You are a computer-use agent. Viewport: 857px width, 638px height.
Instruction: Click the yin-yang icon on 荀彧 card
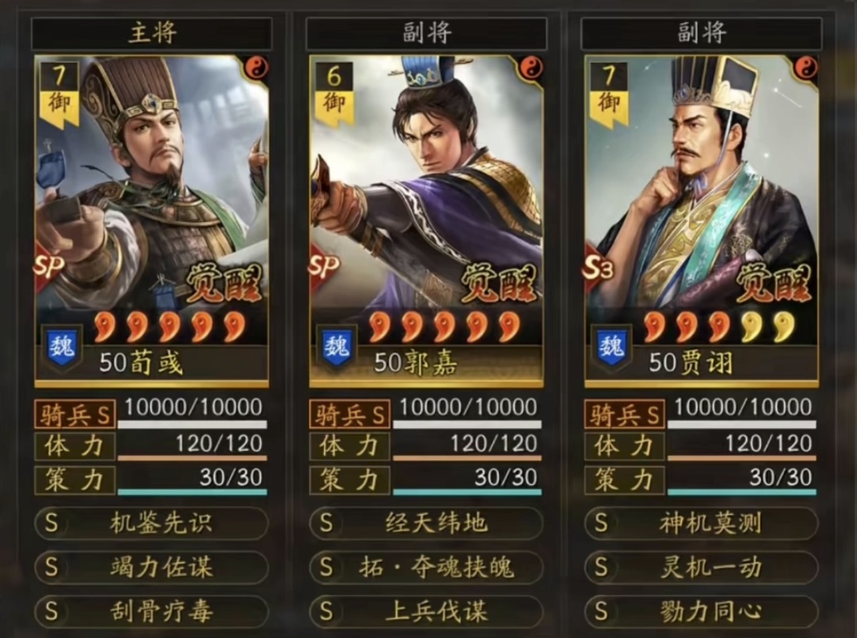257,68
